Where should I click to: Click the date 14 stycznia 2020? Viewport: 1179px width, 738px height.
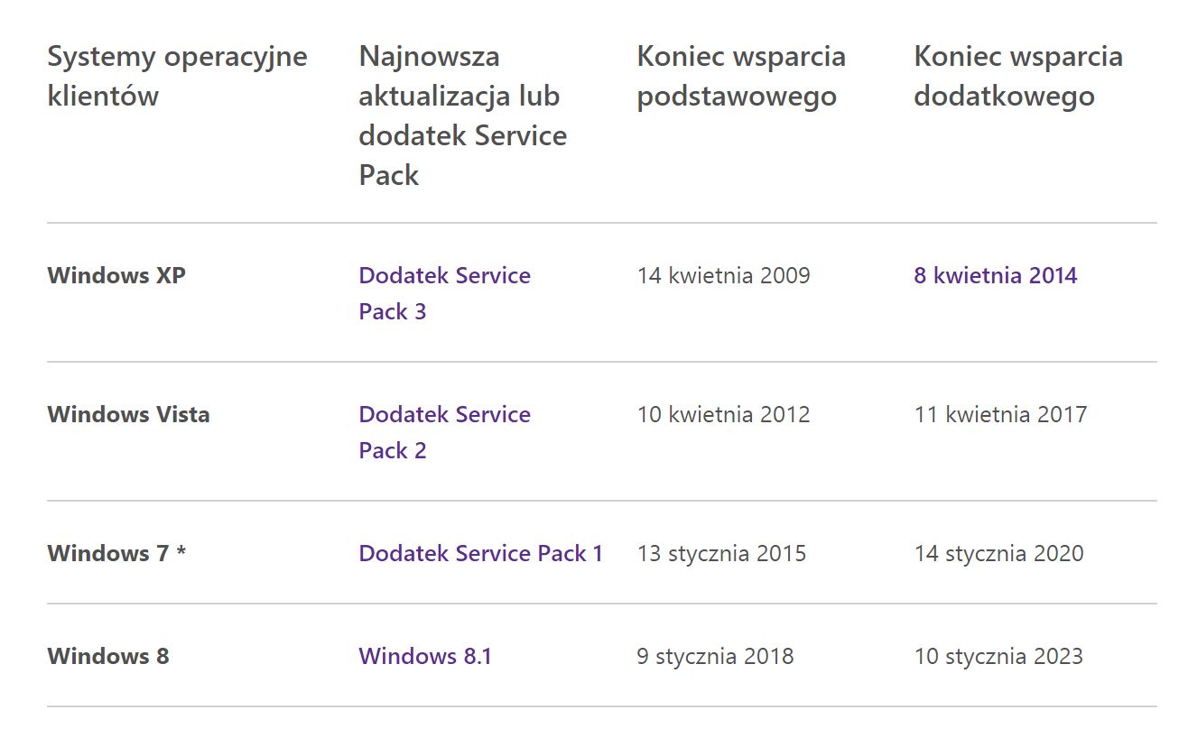(998, 553)
